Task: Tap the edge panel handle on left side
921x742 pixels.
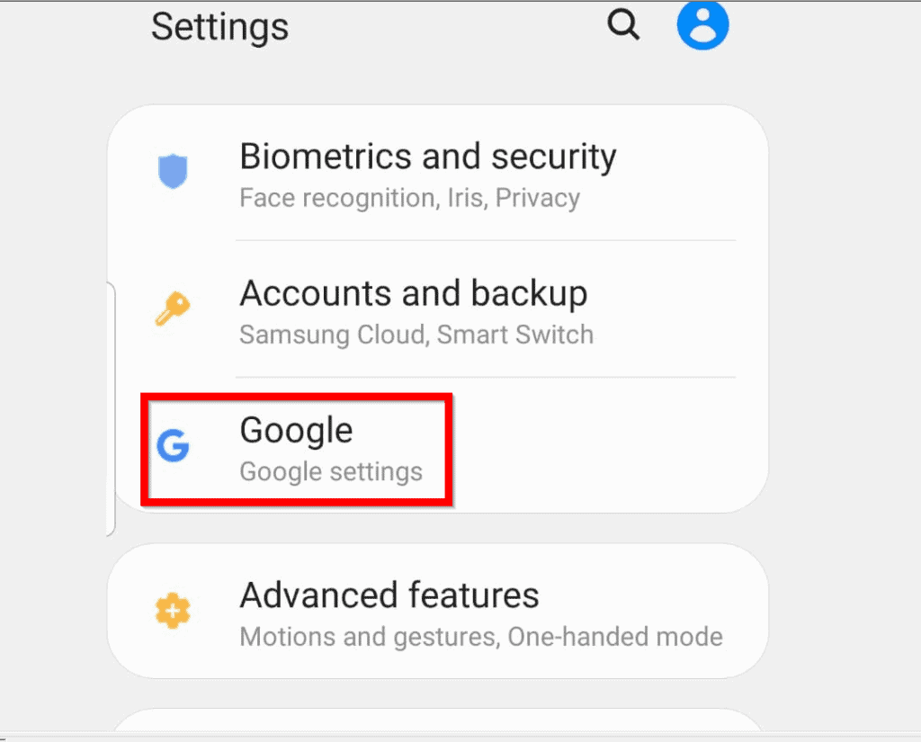Action: point(111,409)
